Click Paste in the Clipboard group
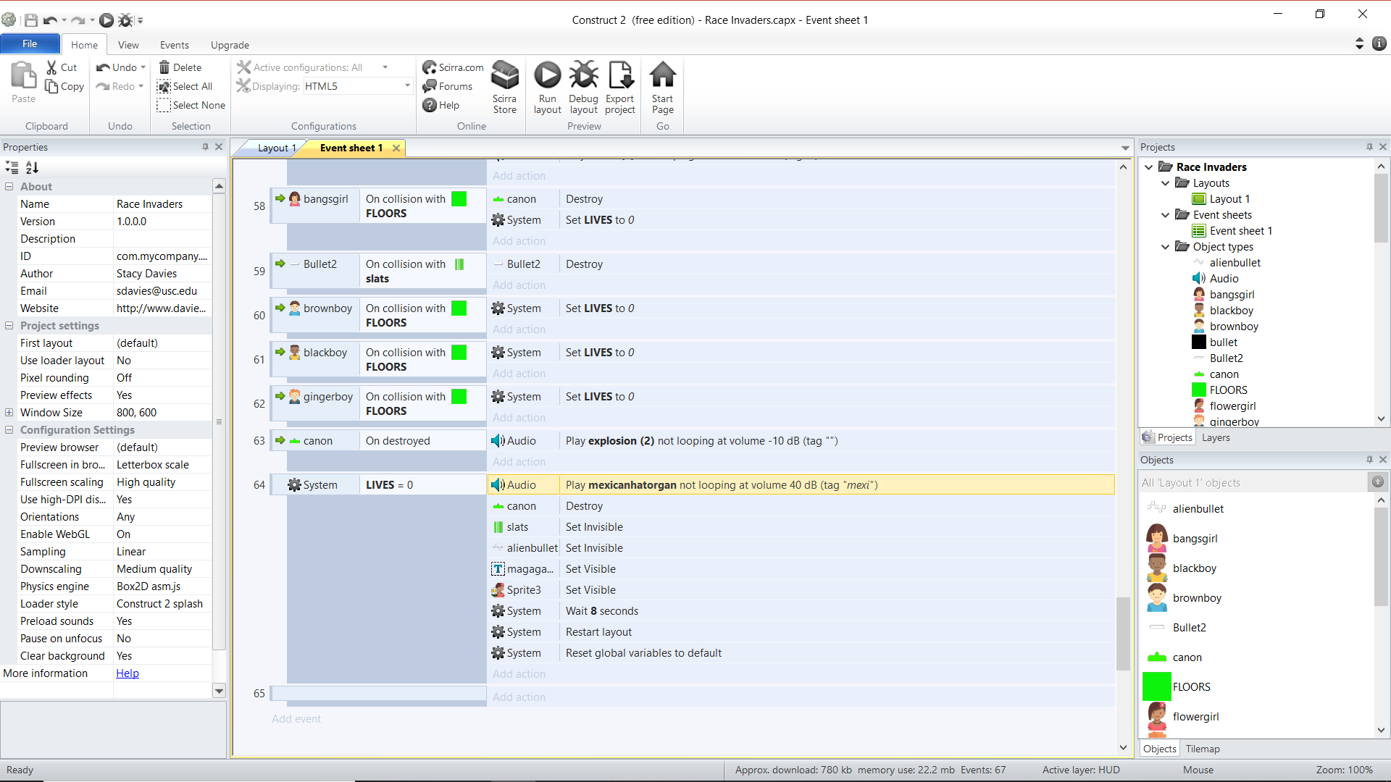This screenshot has height=782, width=1391. [23, 83]
